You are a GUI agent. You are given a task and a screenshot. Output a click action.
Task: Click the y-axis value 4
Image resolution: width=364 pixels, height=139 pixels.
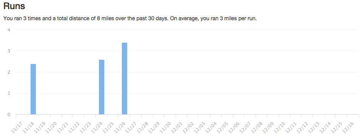tap(9, 30)
